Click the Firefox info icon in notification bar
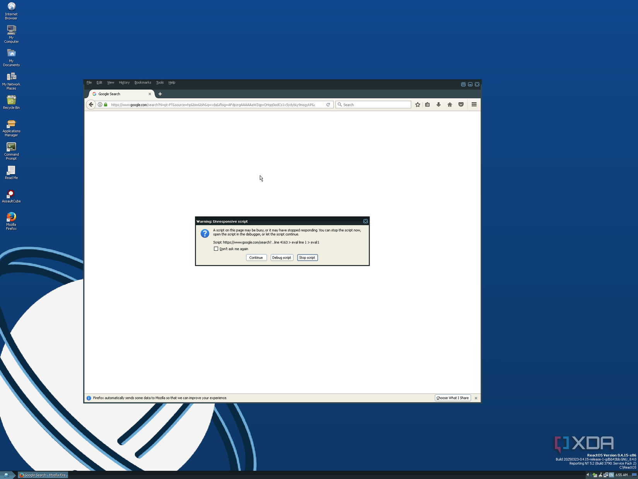 89,398
